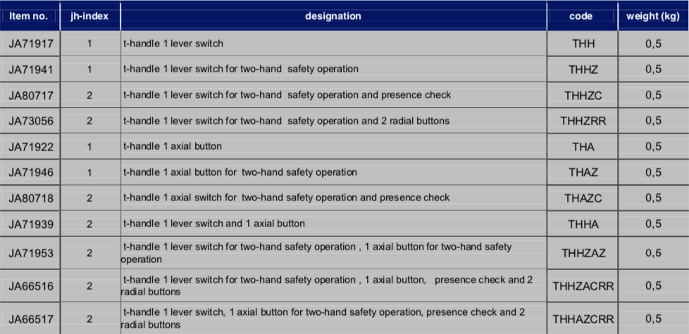Click the 'code' column header

[x=582, y=16]
